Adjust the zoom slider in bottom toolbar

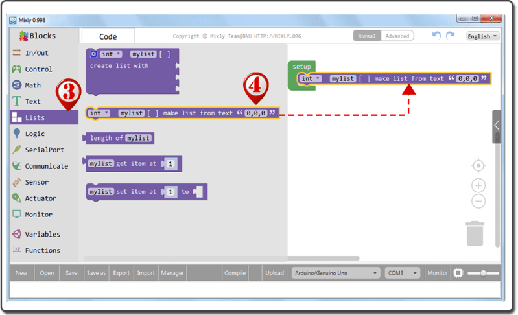tap(483, 273)
